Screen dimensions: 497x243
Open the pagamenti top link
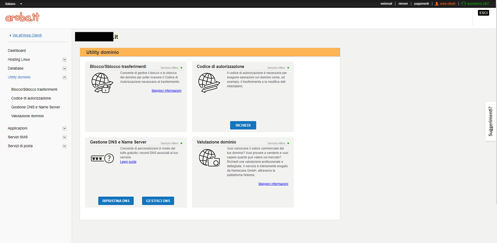tap(422, 3)
